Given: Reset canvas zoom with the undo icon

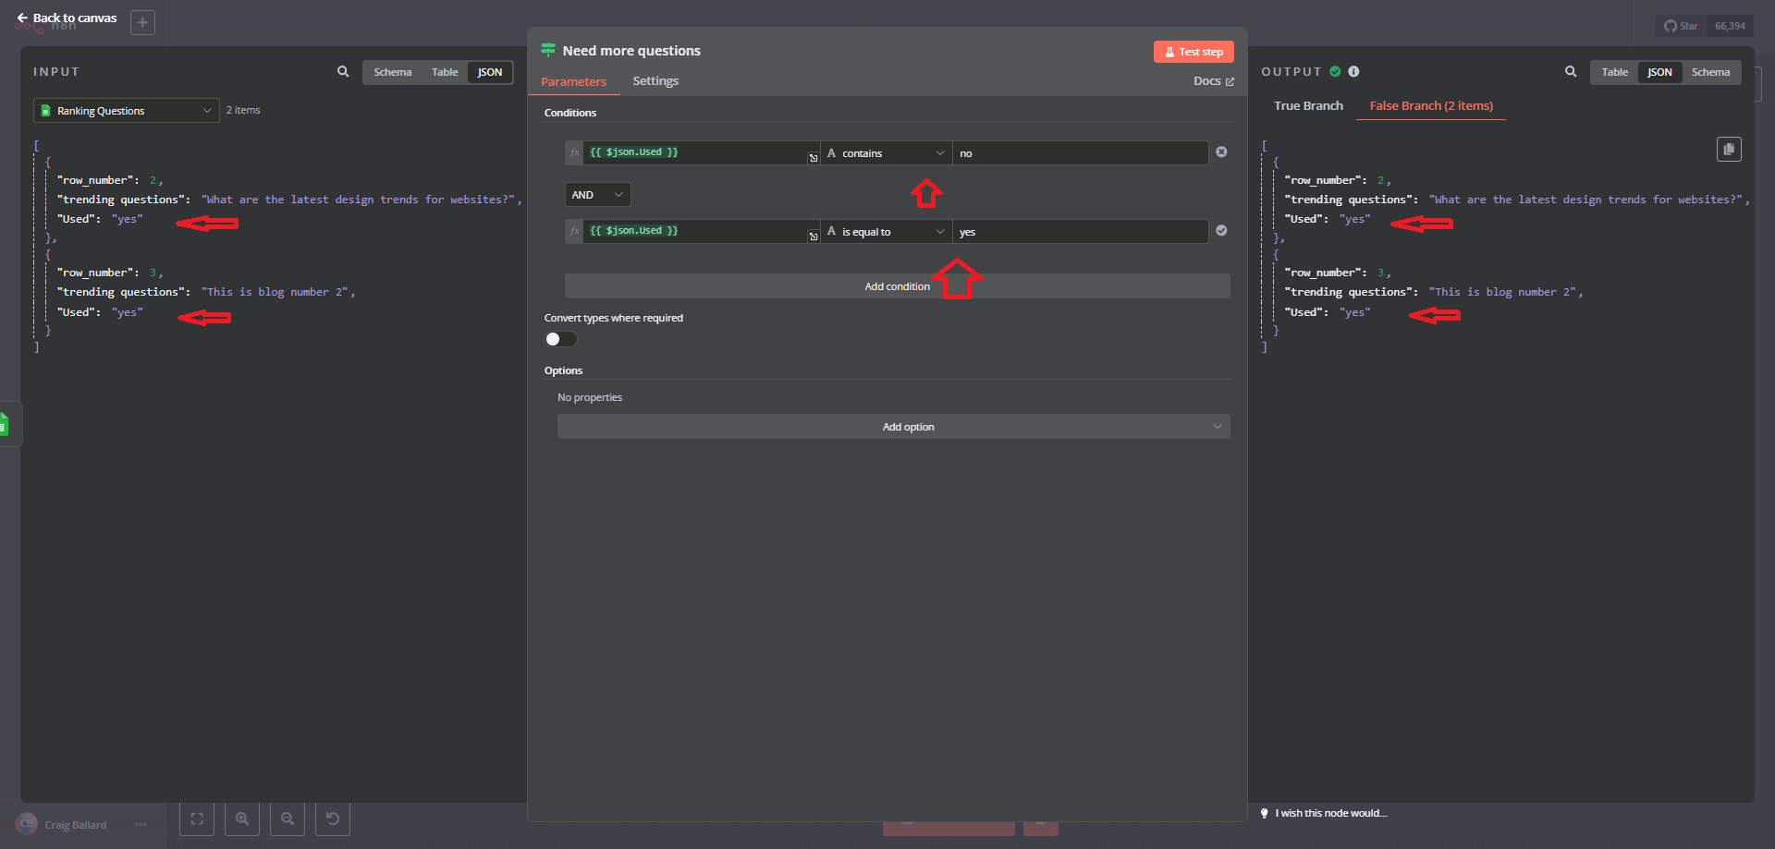Looking at the screenshot, I should tap(333, 819).
